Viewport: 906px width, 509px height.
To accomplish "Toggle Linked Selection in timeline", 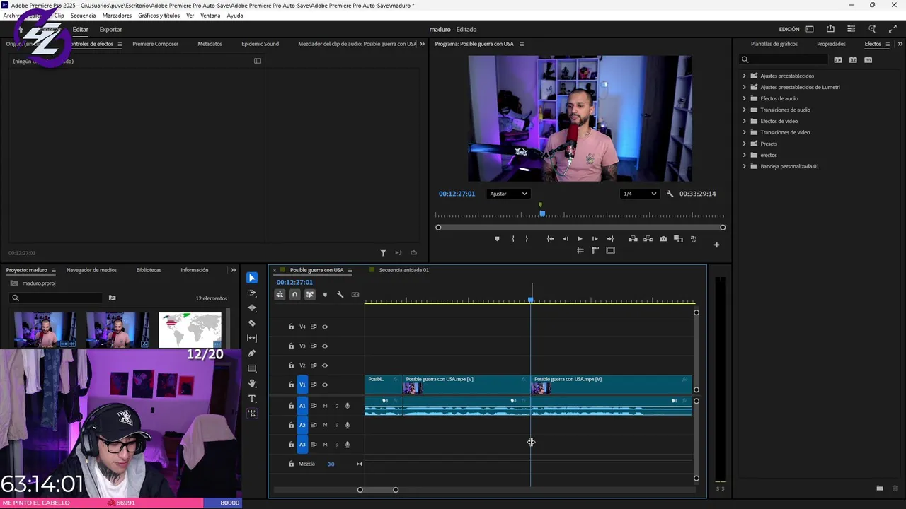I will (x=310, y=295).
